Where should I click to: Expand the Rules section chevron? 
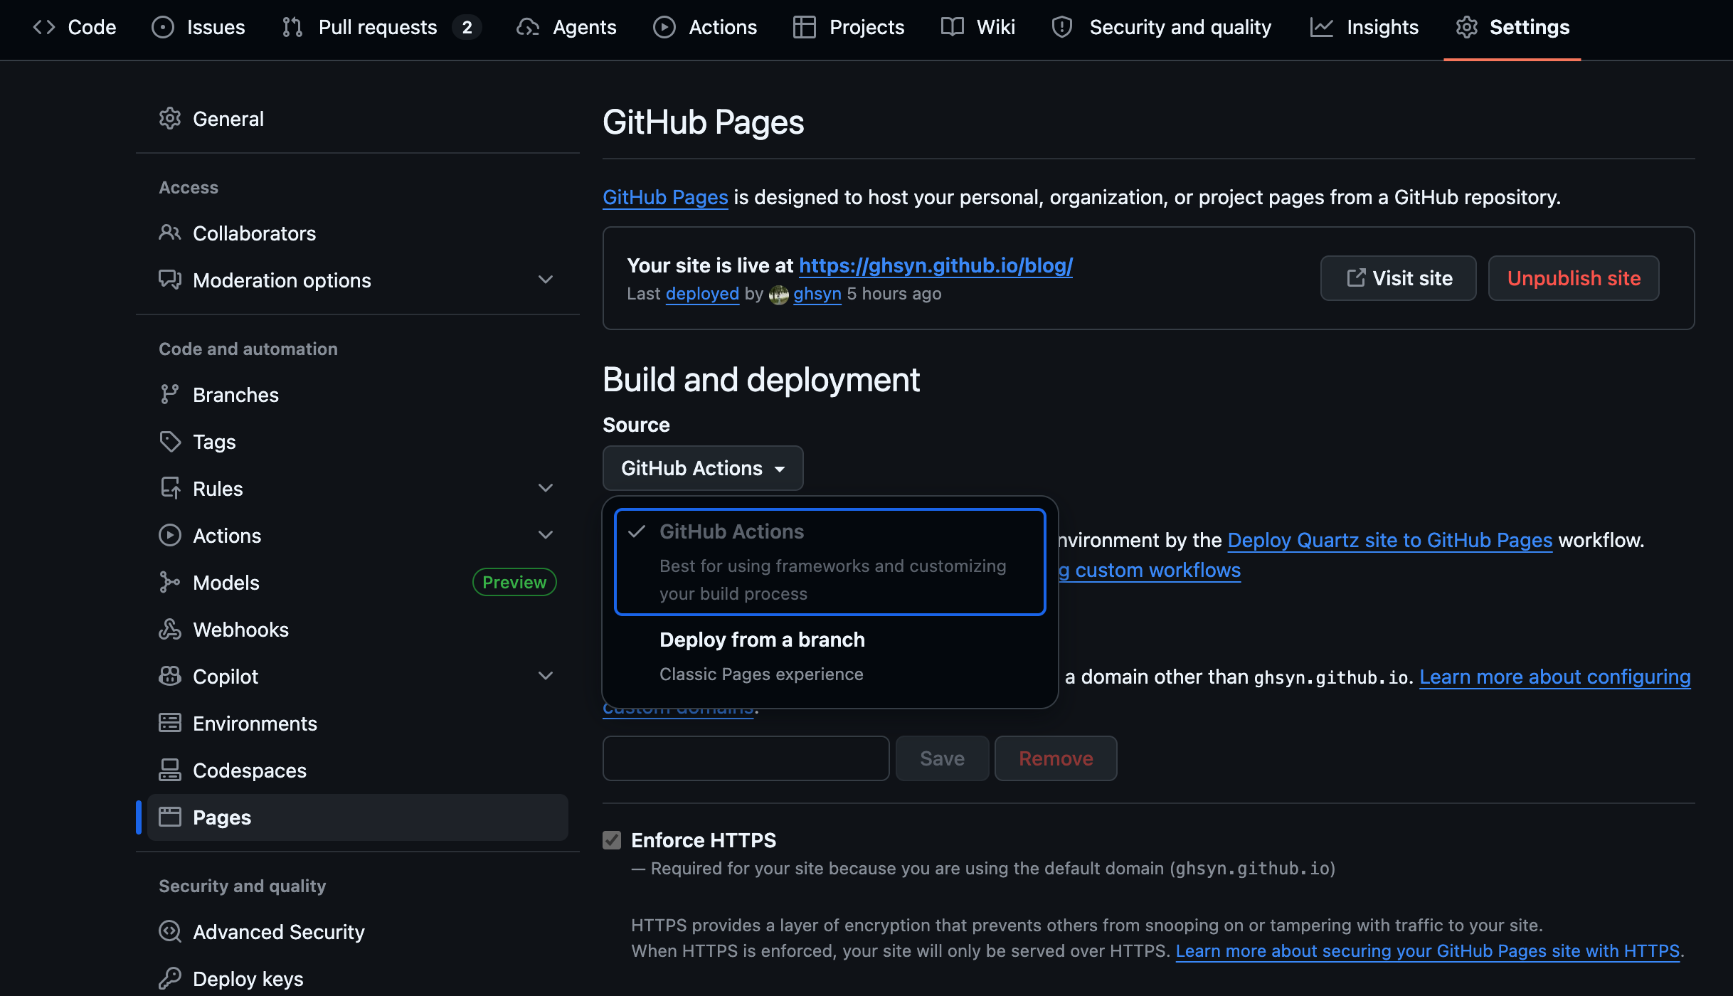pos(546,489)
